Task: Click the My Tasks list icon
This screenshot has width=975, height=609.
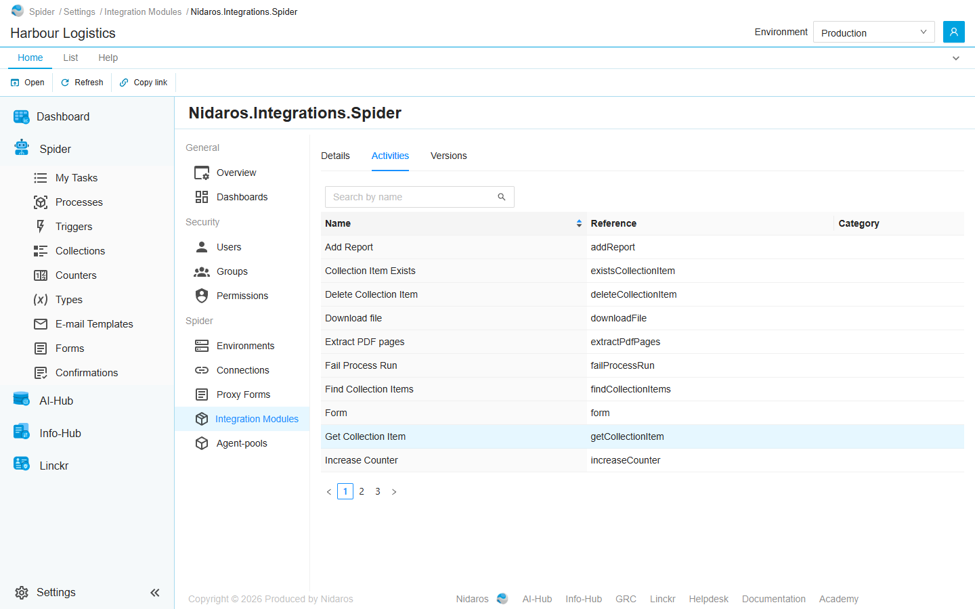Action: coord(41,178)
